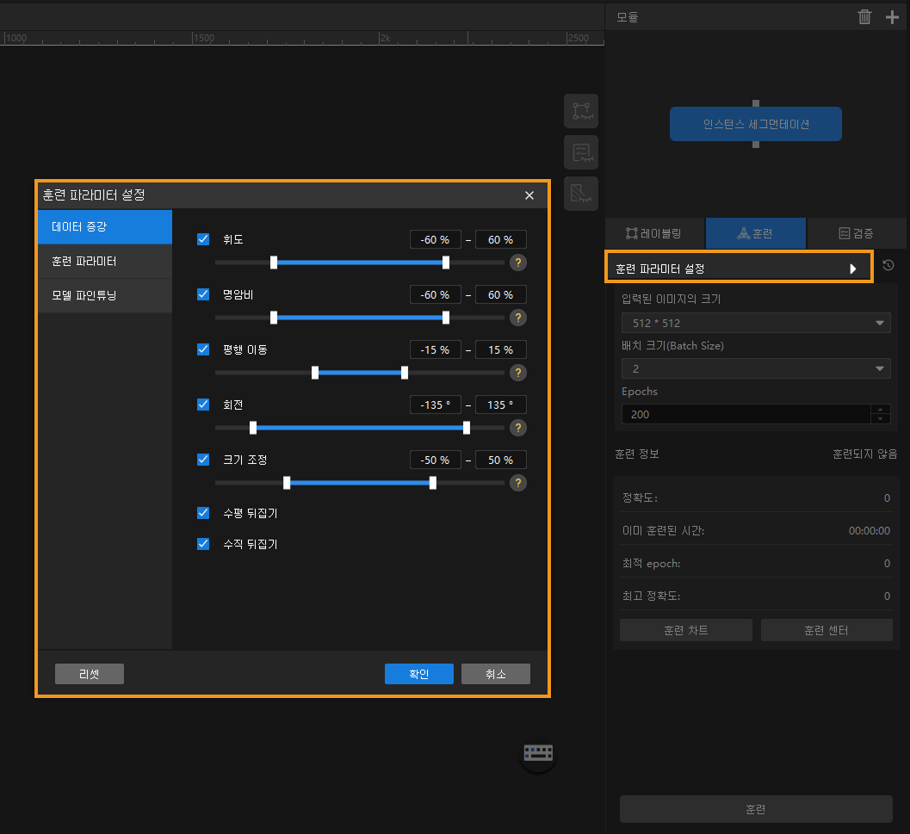
Task: Click the floating keyboard shortcut icon
Action: (x=538, y=753)
